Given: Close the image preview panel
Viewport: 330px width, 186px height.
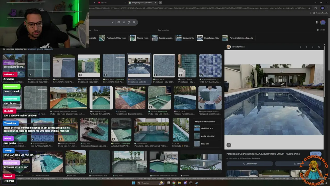Looking at the screenshot, I should [x=319, y=47].
